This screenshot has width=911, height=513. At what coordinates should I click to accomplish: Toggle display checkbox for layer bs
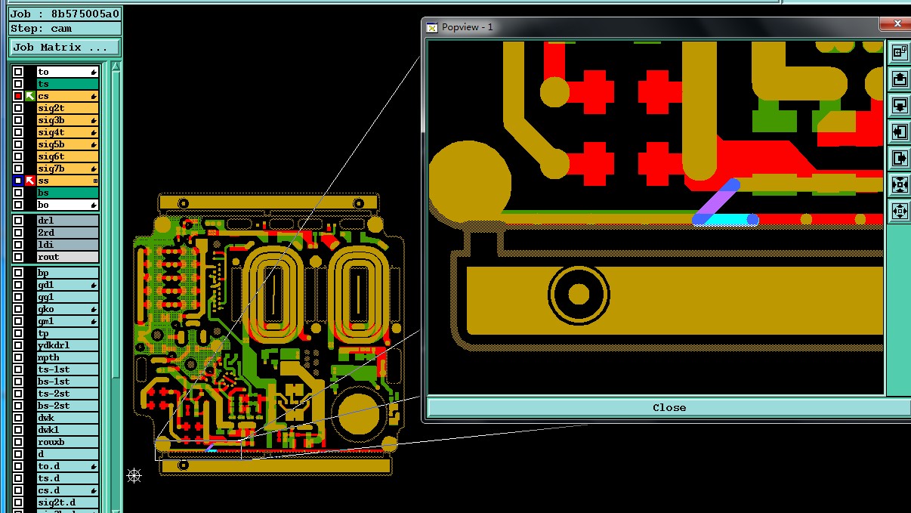[18, 193]
